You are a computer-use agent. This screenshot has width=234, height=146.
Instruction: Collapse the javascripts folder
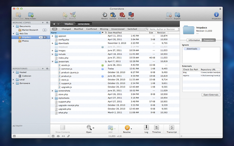53,61
